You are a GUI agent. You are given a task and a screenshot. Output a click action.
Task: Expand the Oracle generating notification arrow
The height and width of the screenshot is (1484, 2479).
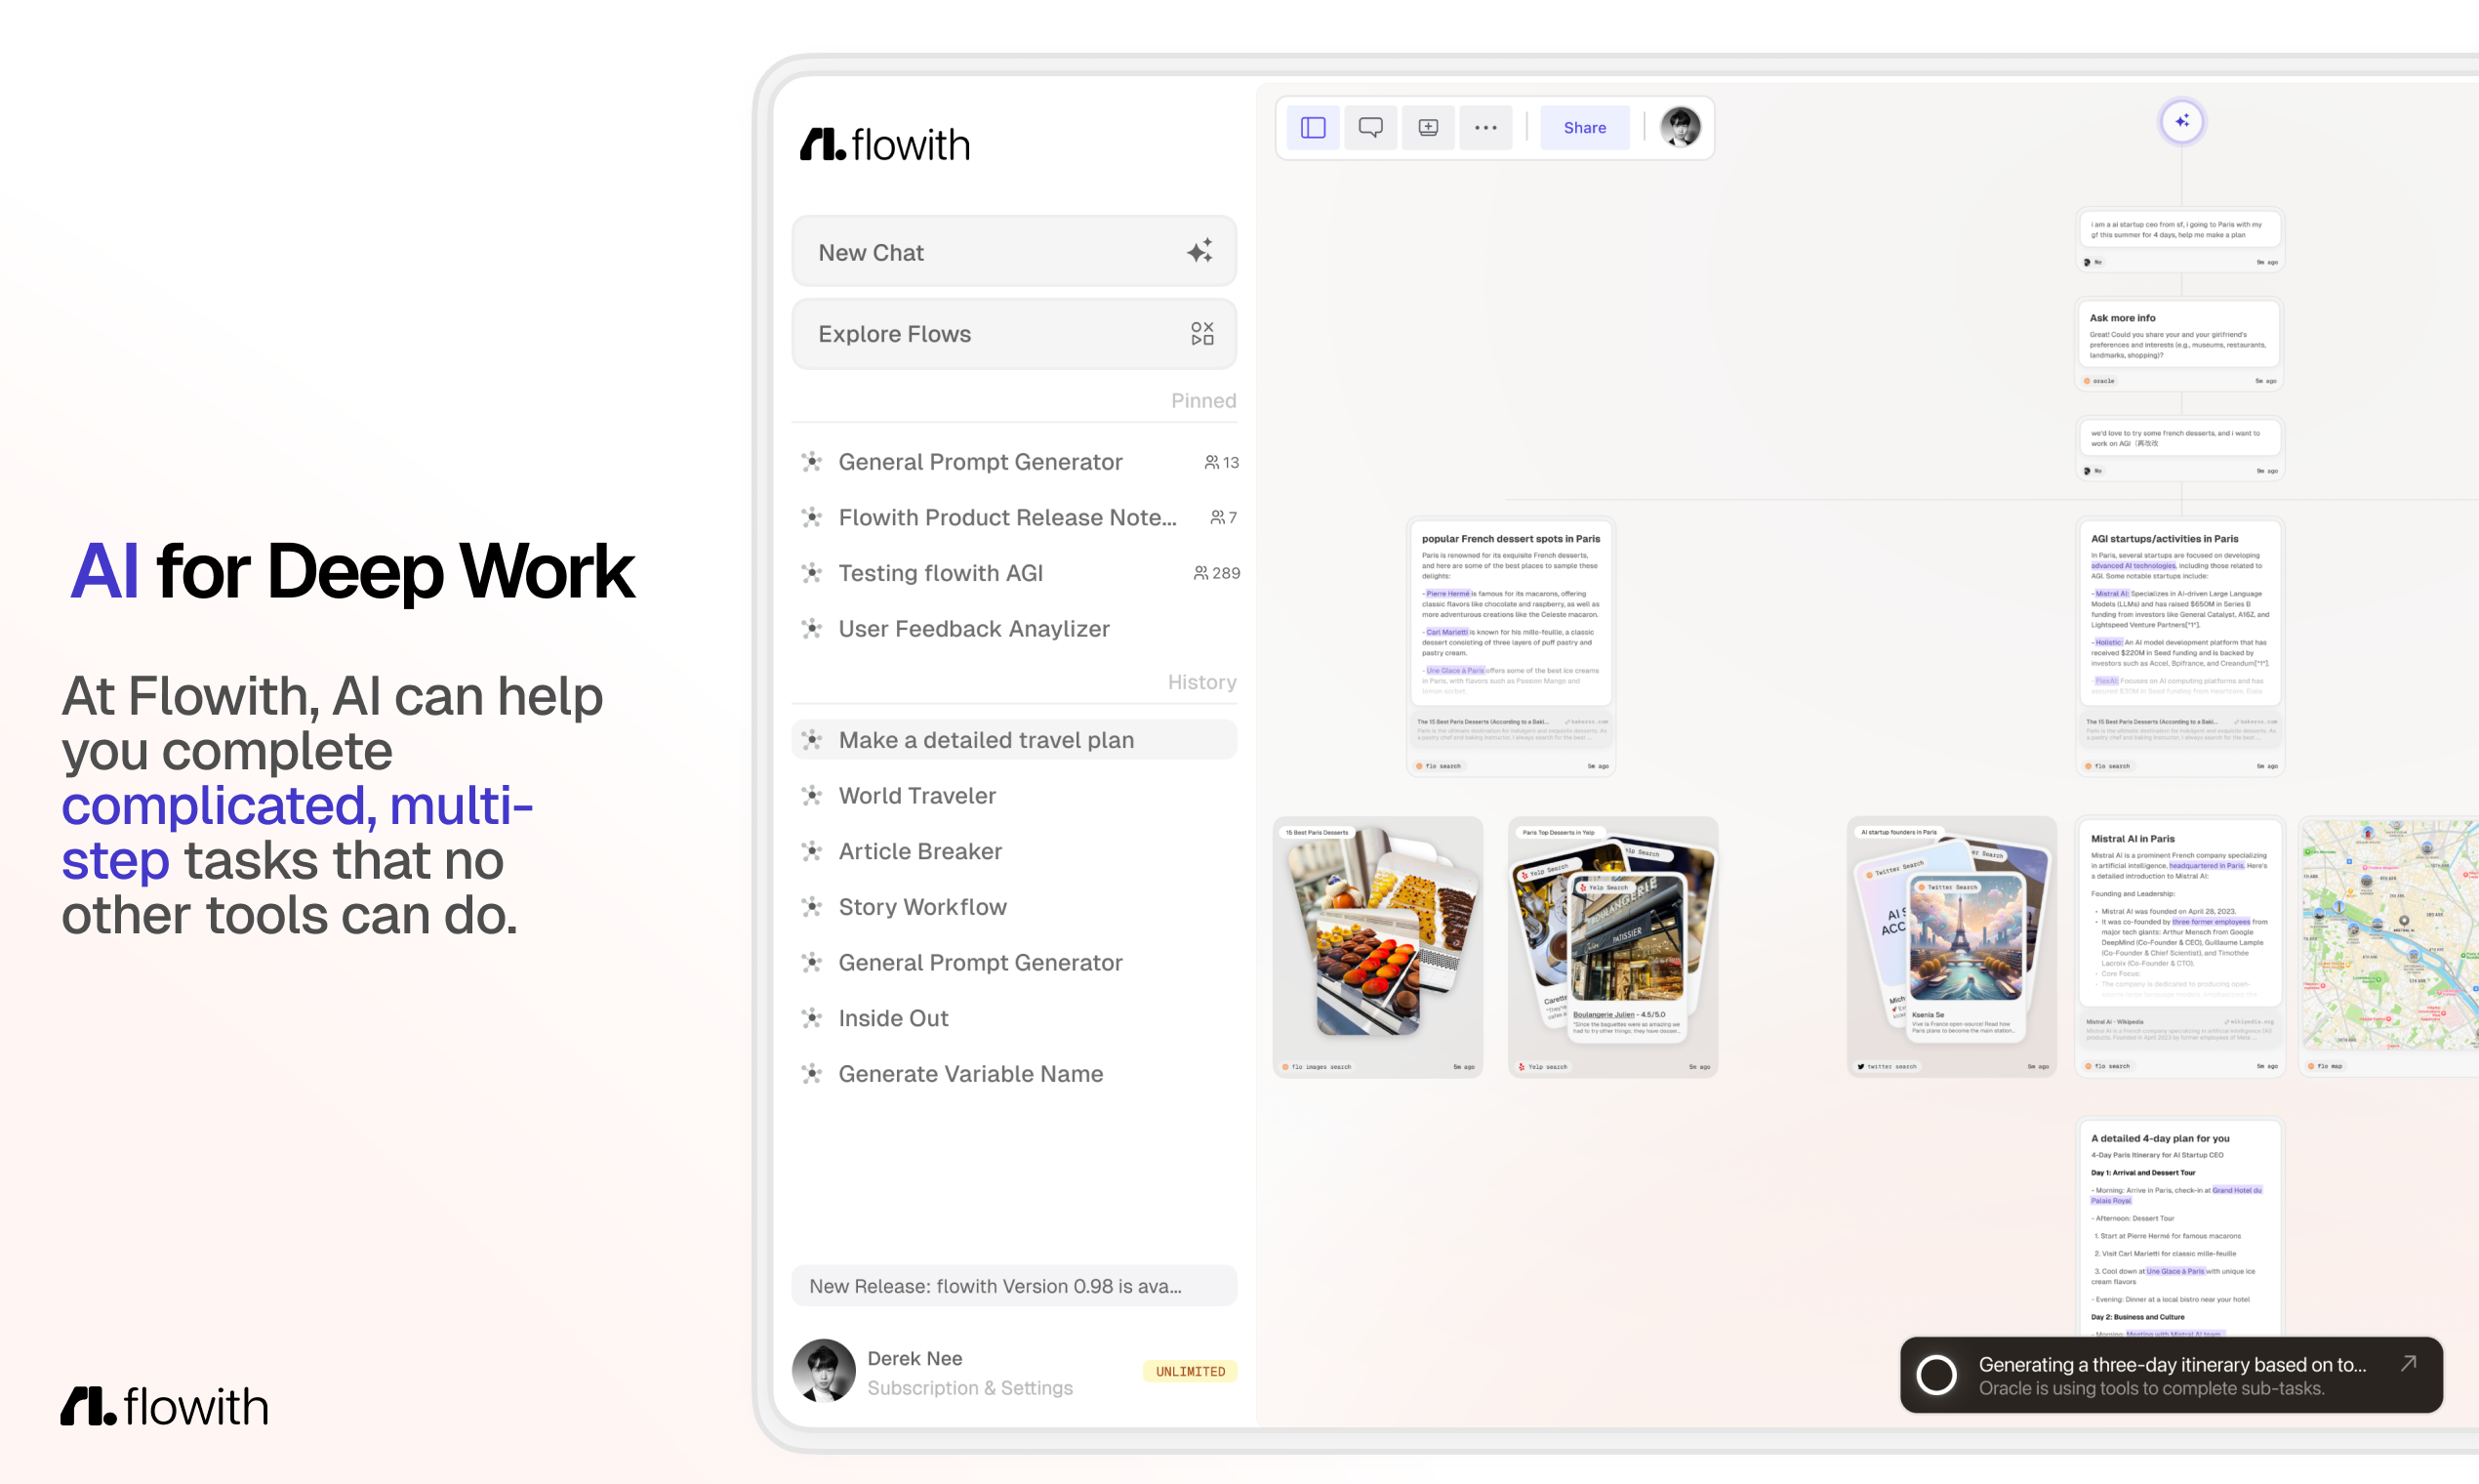(2408, 1363)
